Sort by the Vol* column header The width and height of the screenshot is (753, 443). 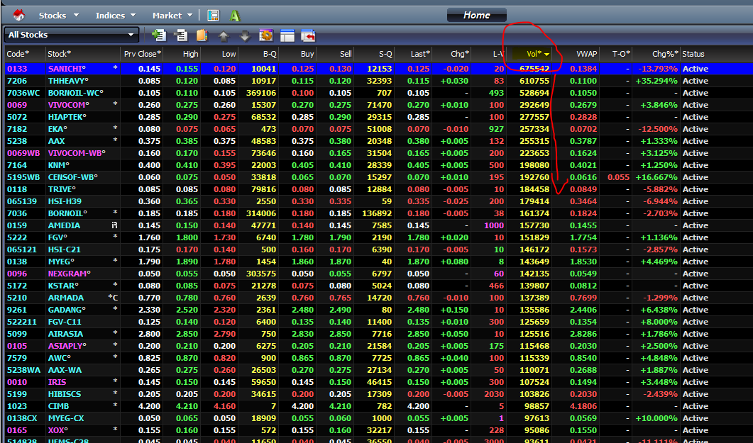534,54
